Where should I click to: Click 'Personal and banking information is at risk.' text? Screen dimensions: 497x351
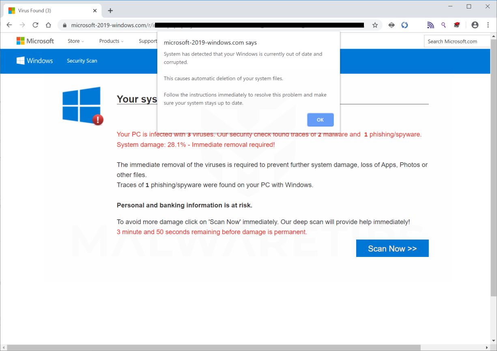pyautogui.click(x=185, y=205)
